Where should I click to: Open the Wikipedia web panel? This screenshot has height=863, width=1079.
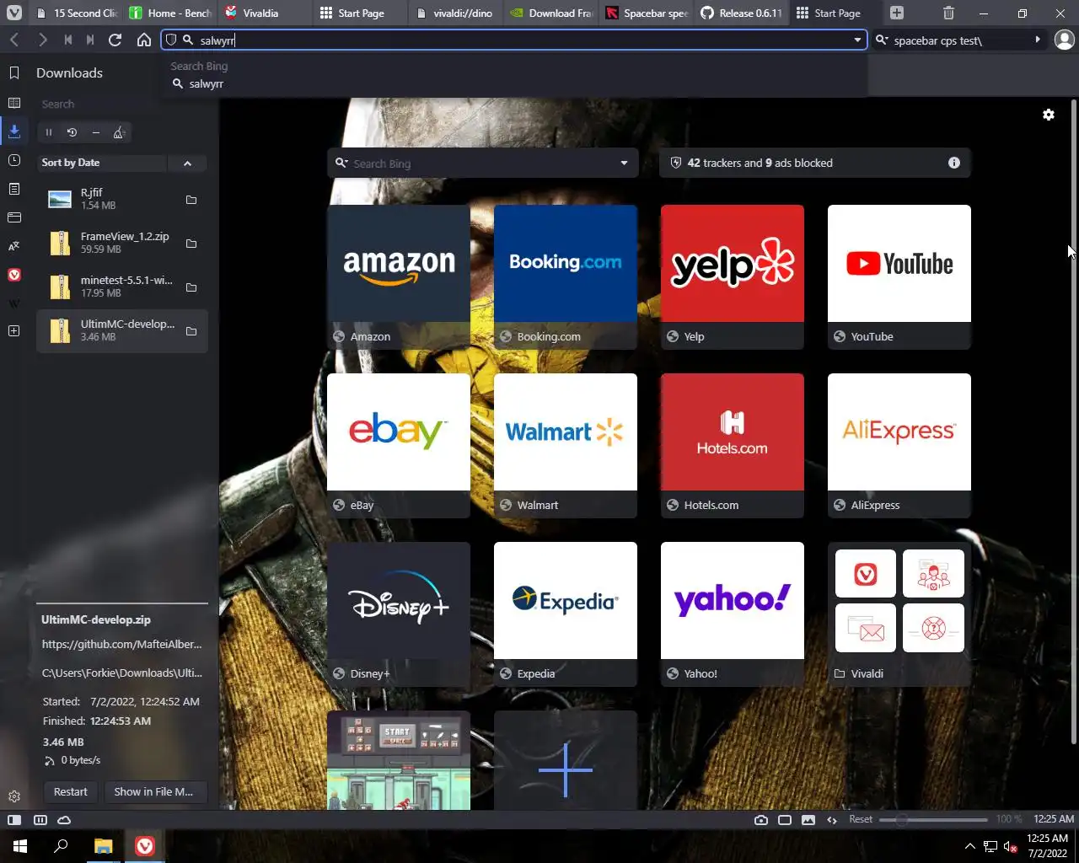[x=14, y=303]
